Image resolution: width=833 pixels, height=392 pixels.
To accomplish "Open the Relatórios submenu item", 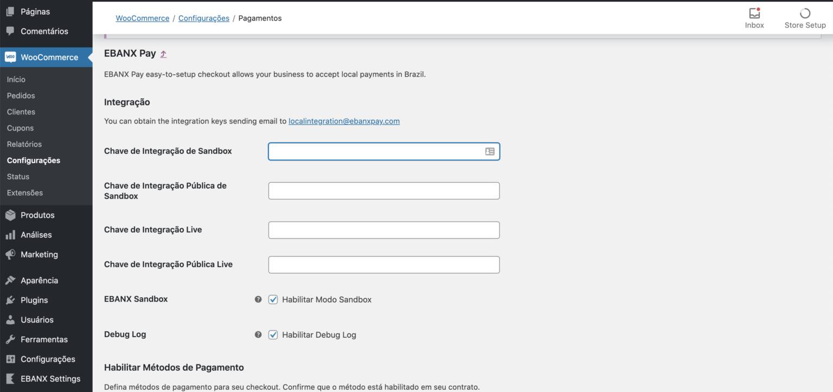I will 24,144.
